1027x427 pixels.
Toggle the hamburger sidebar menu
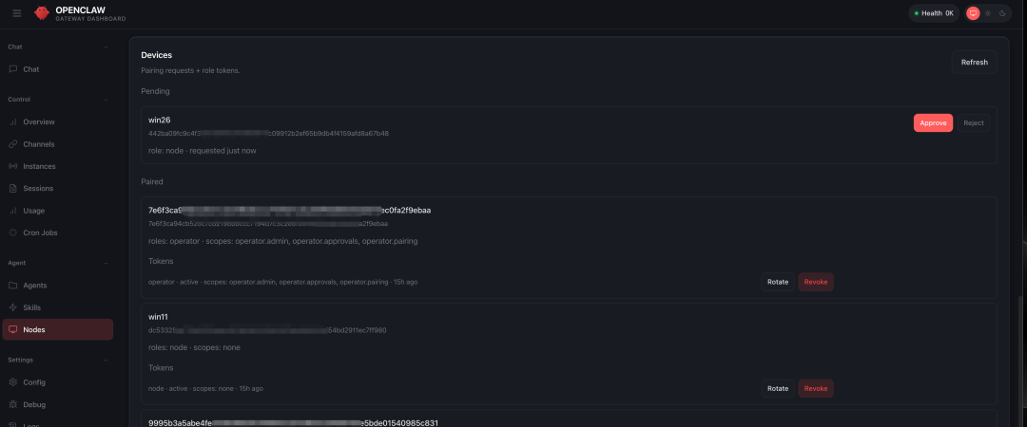pyautogui.click(x=17, y=13)
